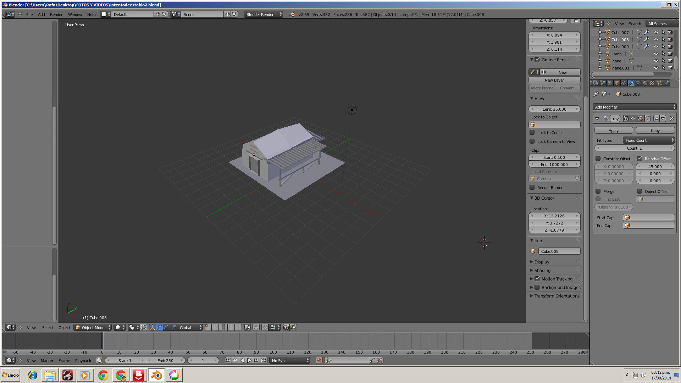The width and height of the screenshot is (681, 383).
Task: Click the Lens 35.000 value field
Action: (554, 109)
